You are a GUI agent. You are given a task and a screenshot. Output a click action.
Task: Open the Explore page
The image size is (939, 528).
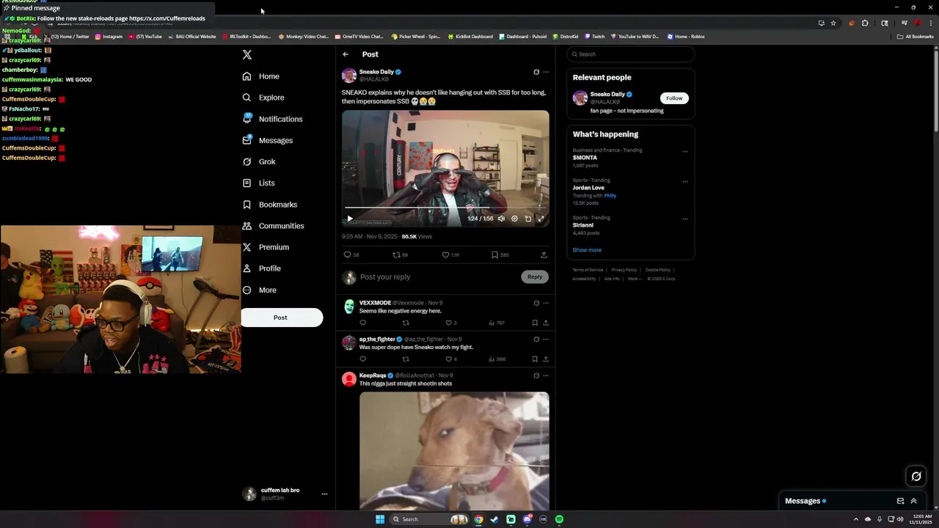pos(263,98)
